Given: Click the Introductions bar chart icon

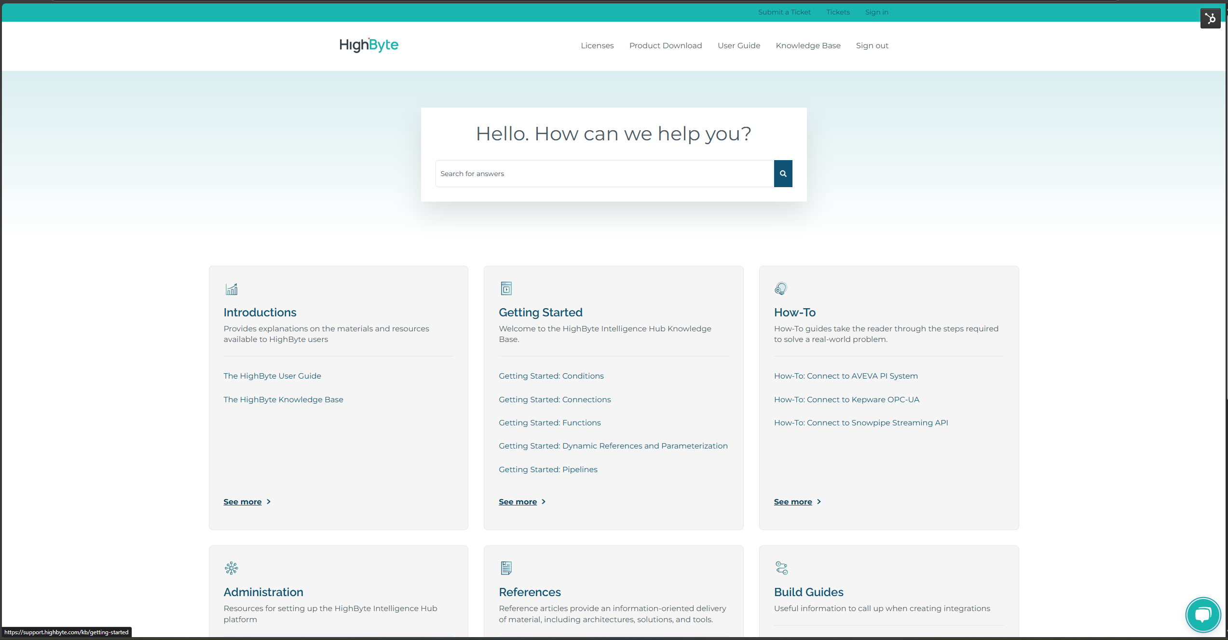Looking at the screenshot, I should (232, 289).
